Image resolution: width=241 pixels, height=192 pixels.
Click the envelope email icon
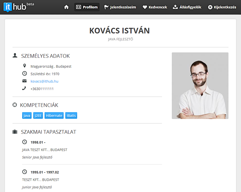[24, 81]
